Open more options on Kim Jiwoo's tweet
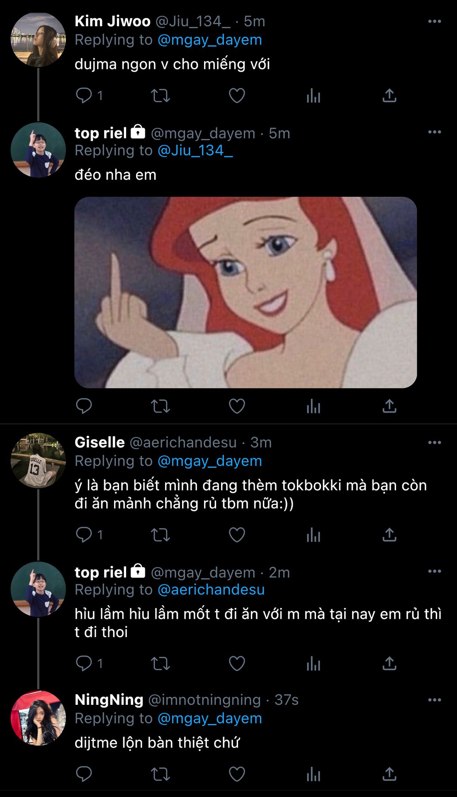 434,22
